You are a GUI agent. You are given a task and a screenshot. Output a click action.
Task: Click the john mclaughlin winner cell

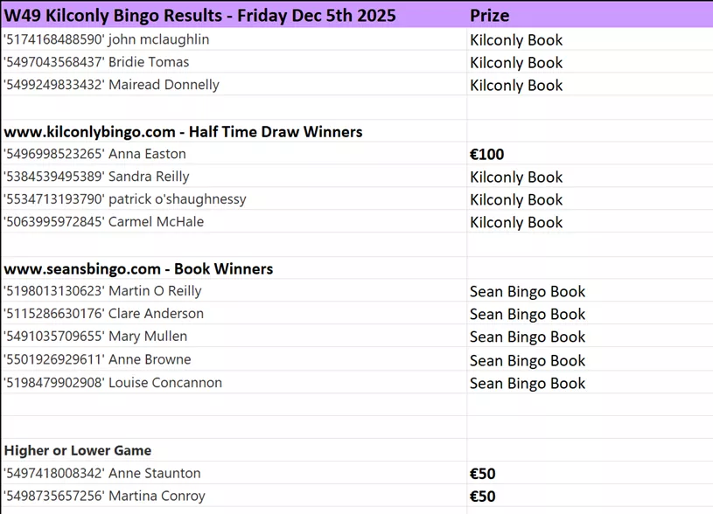click(x=107, y=39)
